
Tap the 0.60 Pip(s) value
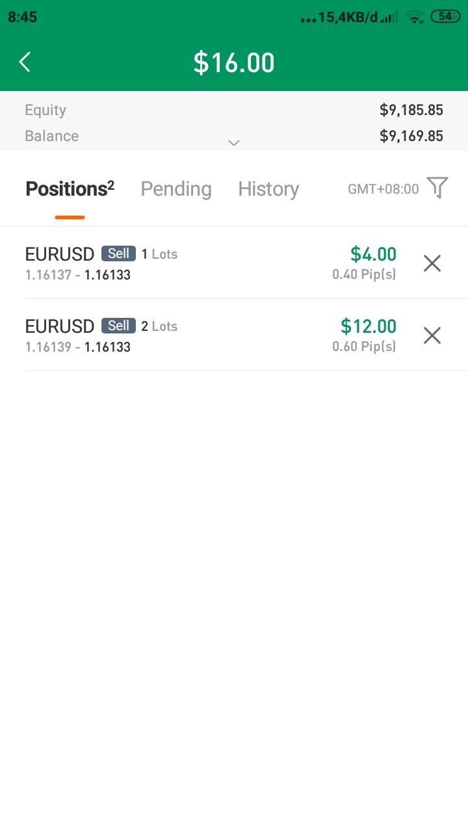(364, 347)
